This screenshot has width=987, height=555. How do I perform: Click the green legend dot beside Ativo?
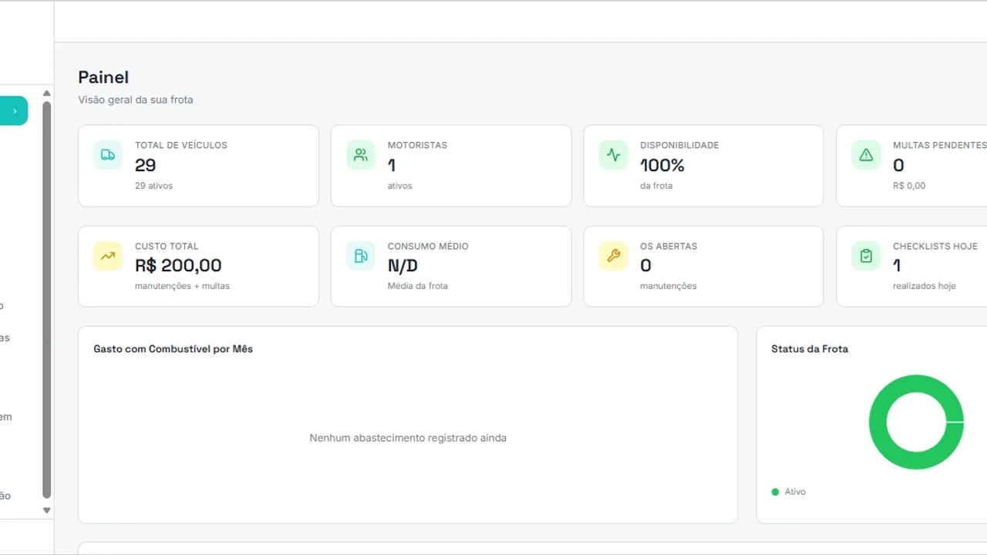[775, 492]
